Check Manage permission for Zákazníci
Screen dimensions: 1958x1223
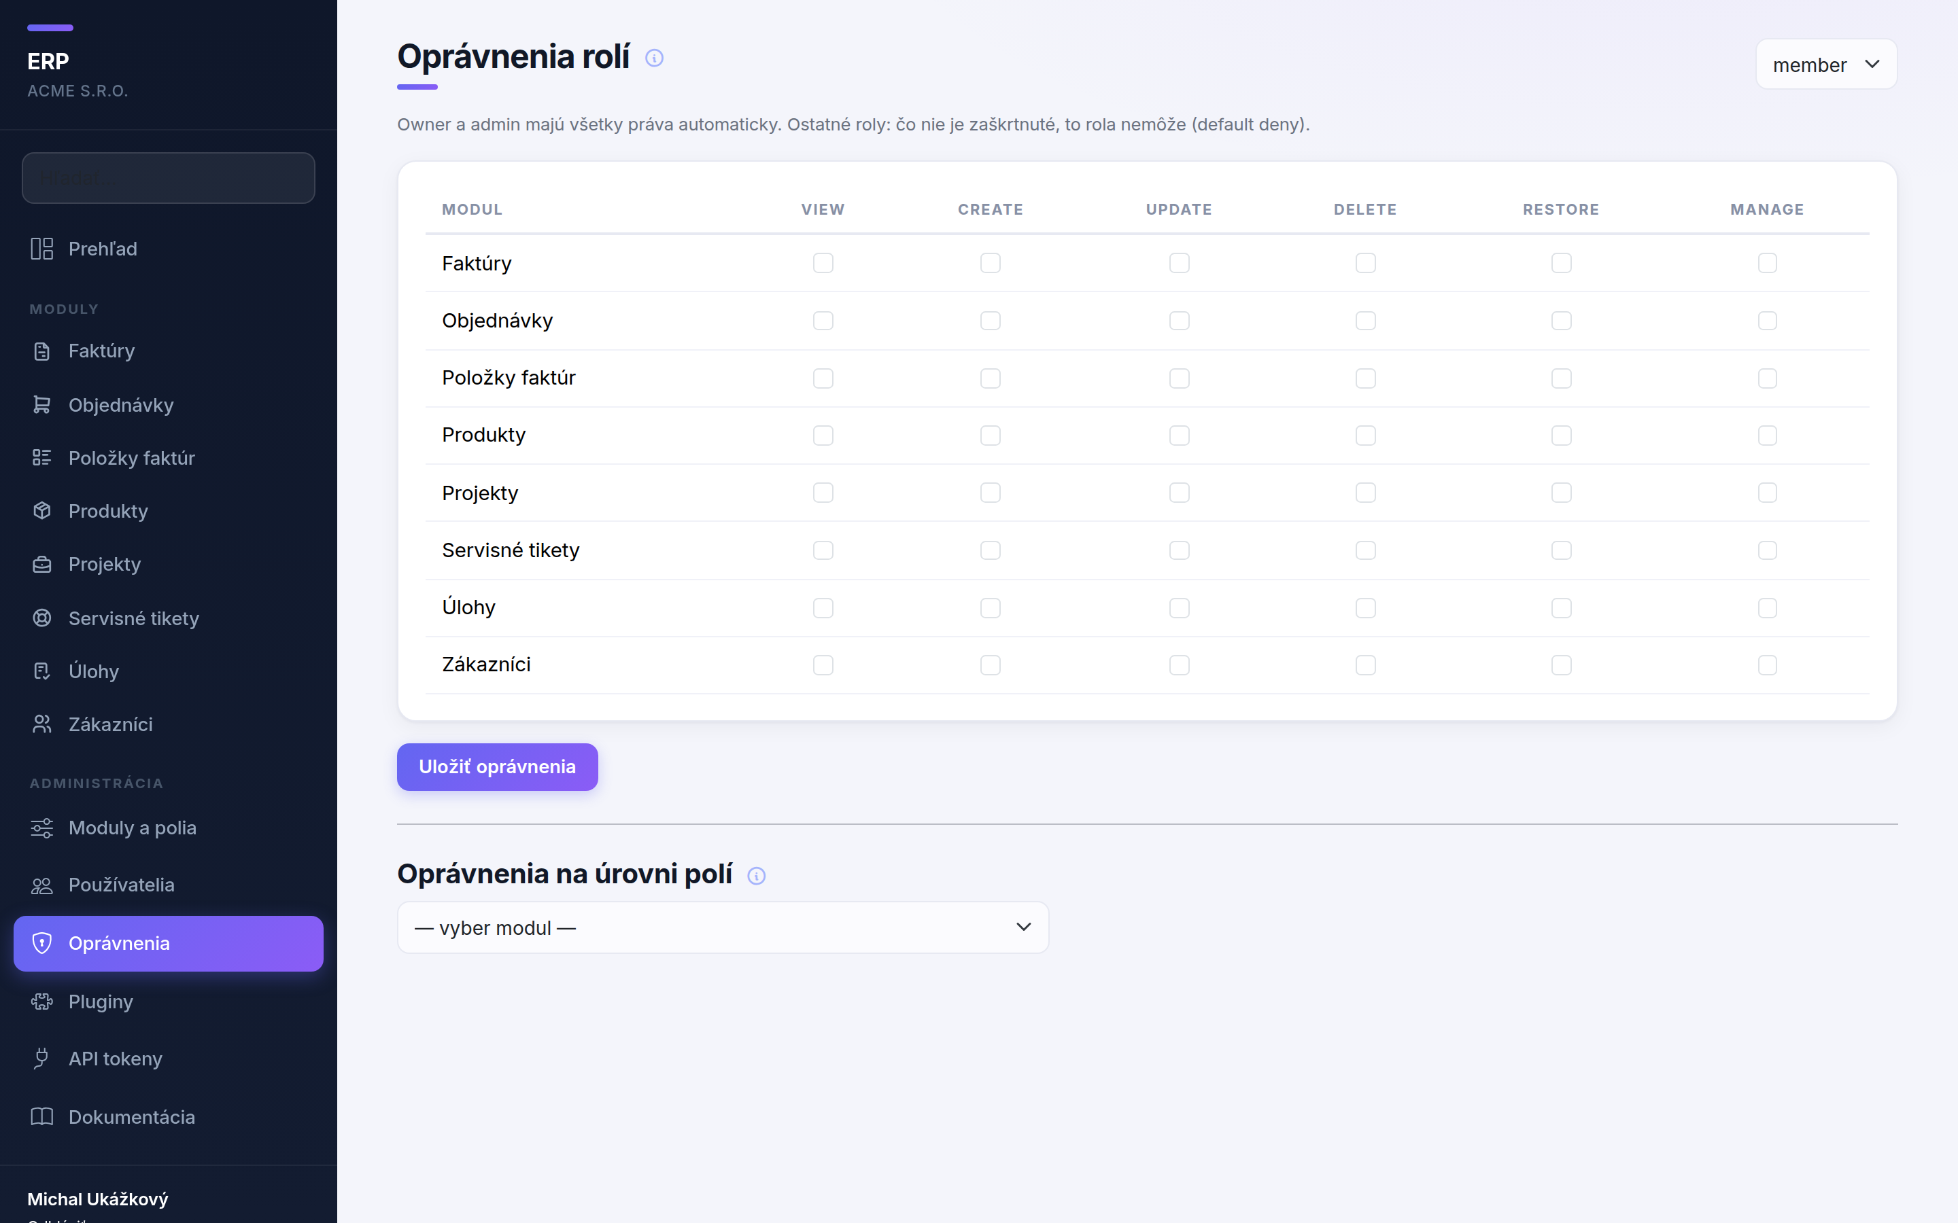click(x=1767, y=665)
